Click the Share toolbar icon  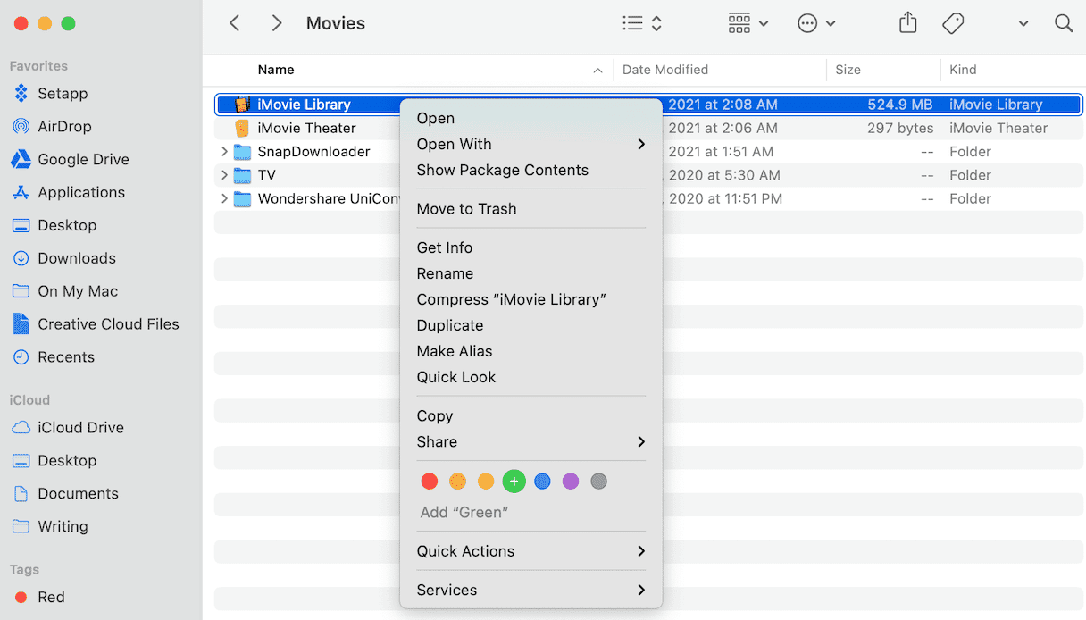(x=907, y=23)
